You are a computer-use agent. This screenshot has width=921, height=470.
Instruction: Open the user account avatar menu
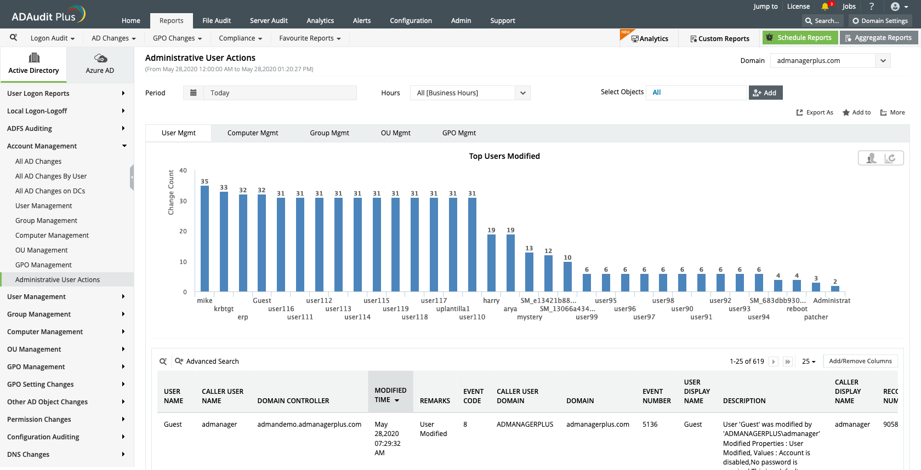click(x=899, y=7)
